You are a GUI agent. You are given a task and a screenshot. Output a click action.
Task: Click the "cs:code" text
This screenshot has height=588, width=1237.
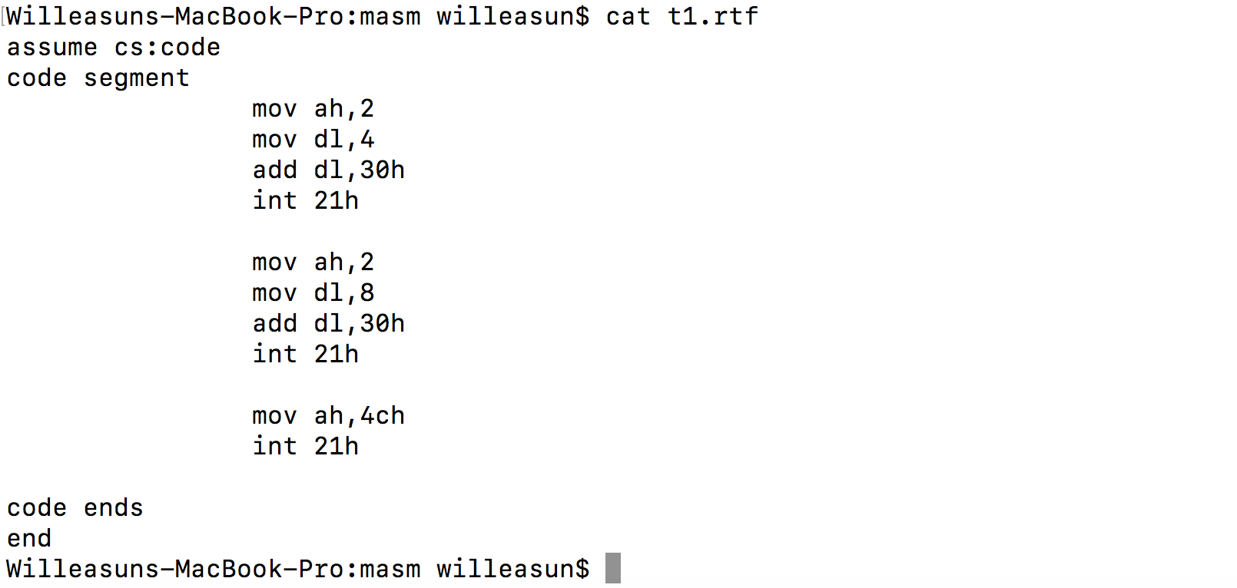[x=167, y=48]
